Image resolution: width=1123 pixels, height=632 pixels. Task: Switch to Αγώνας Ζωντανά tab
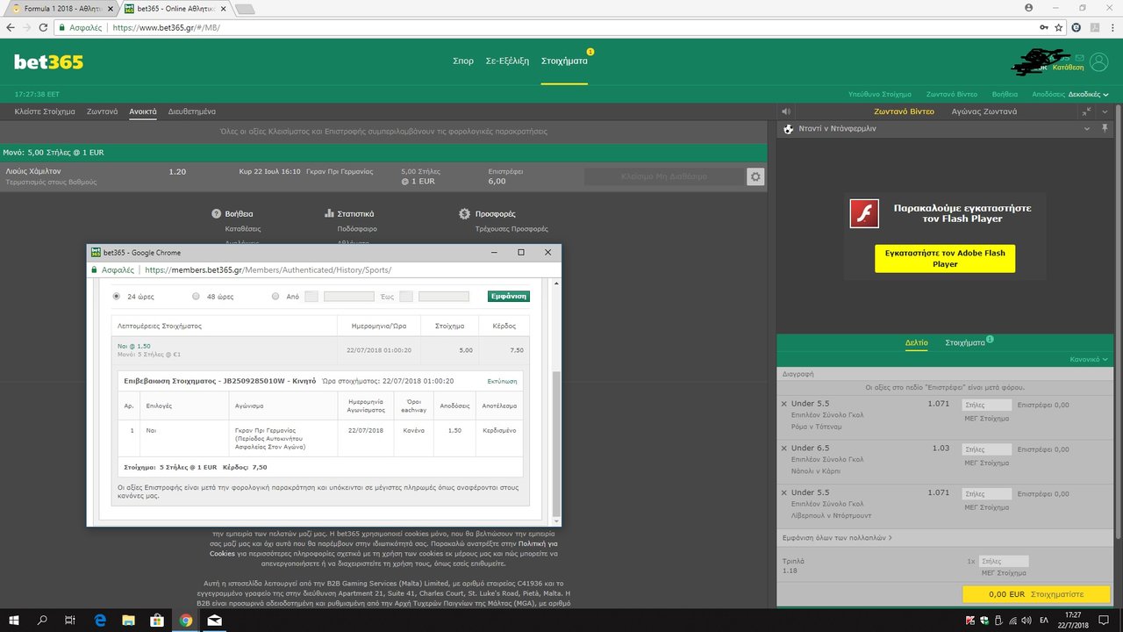click(984, 111)
